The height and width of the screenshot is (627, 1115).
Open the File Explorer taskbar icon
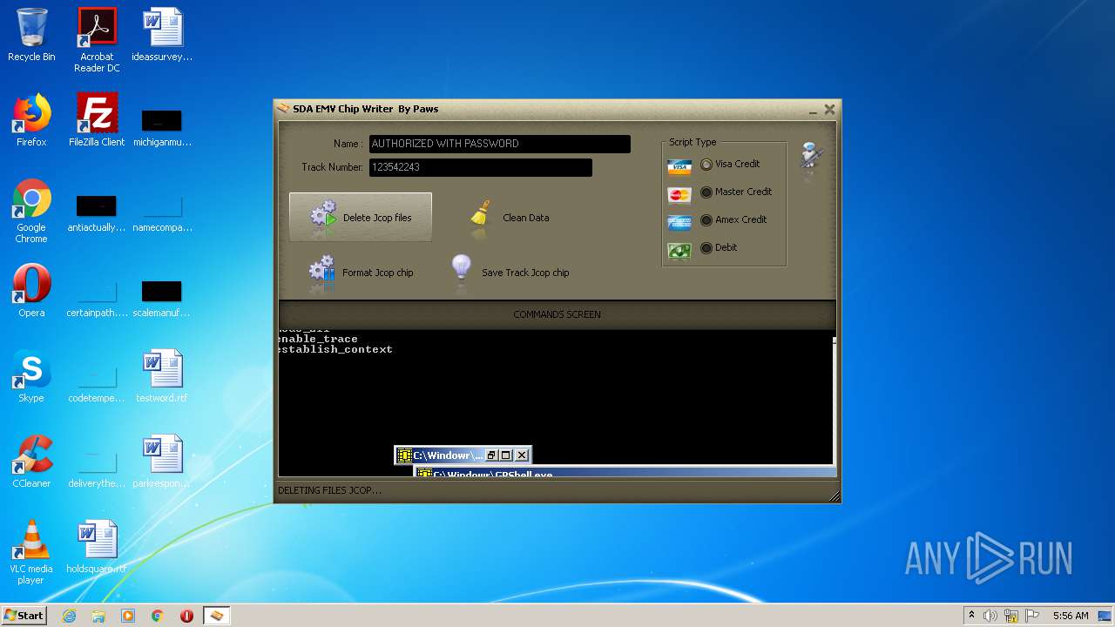coord(98,616)
